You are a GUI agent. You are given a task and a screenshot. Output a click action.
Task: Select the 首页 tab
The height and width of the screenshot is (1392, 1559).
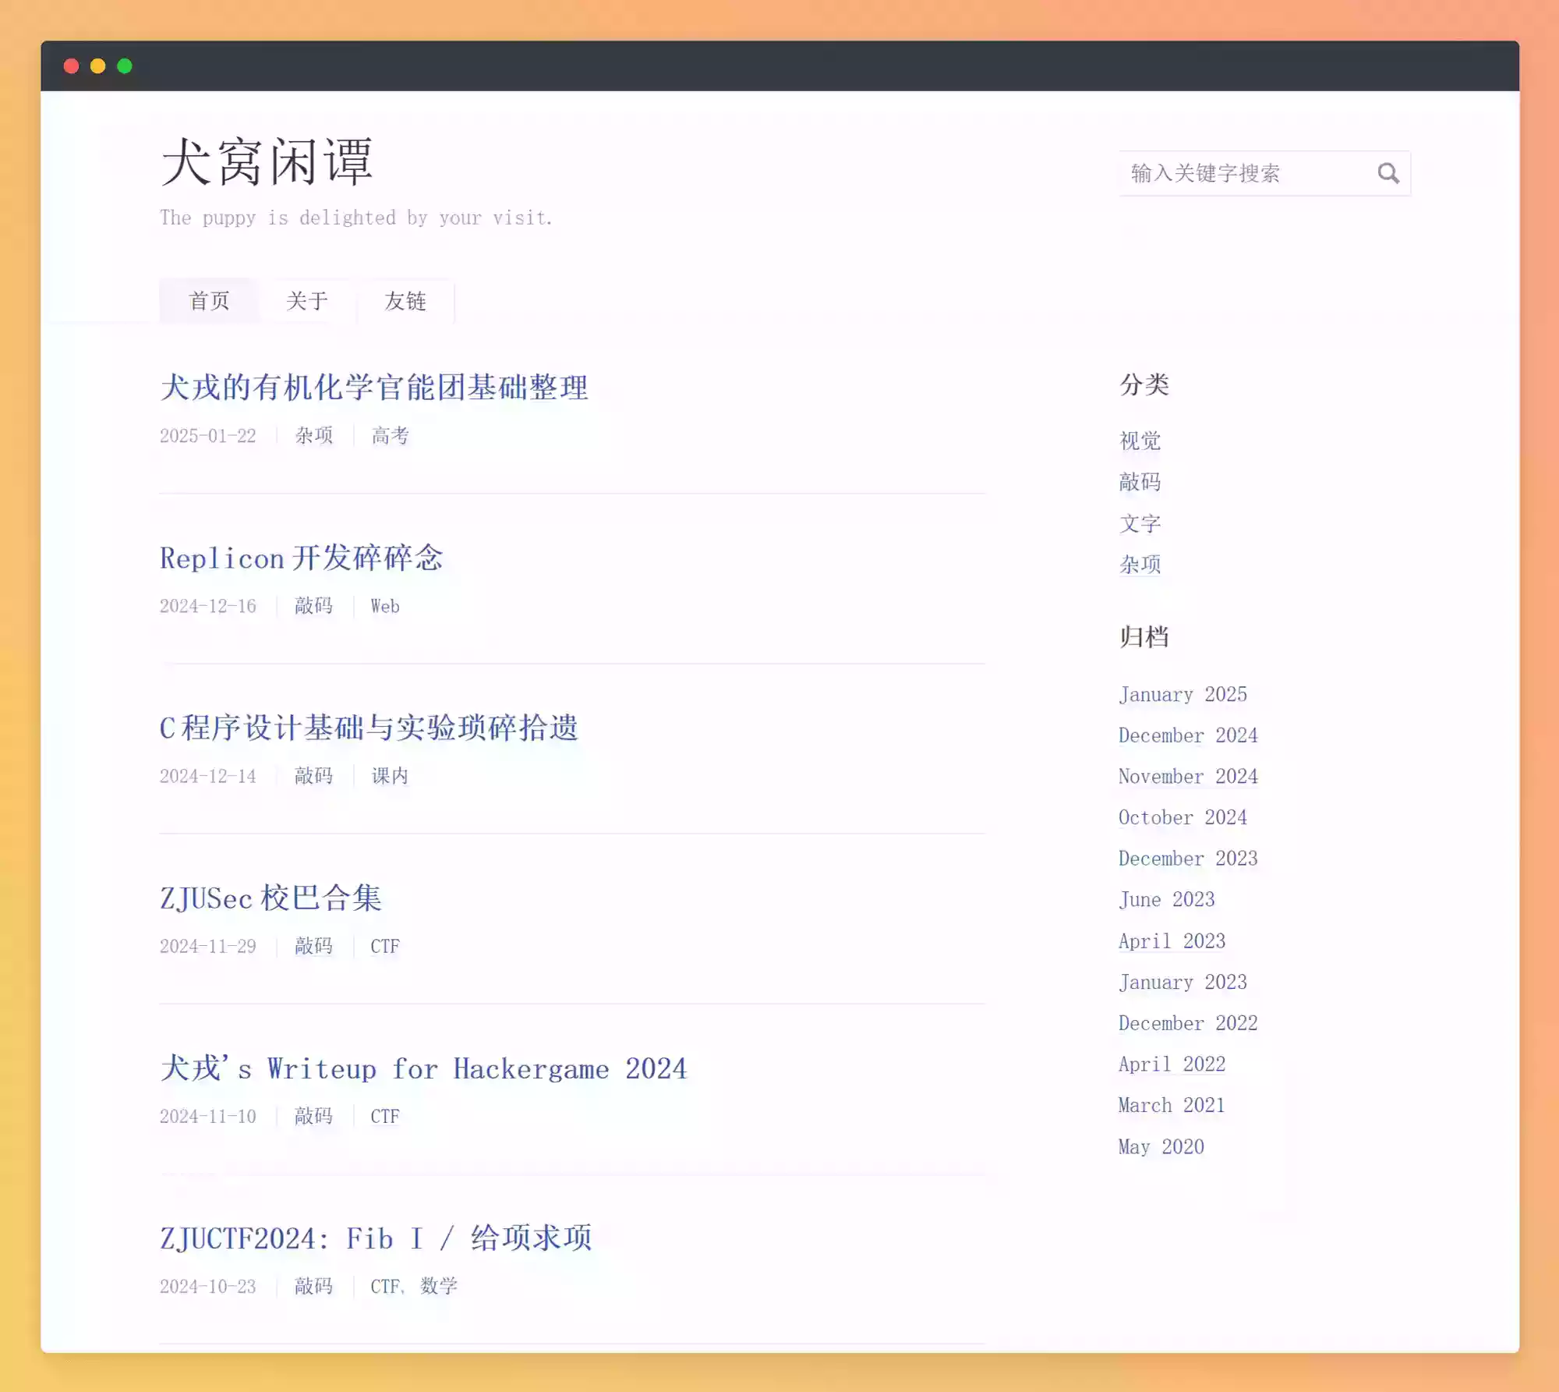pos(208,301)
